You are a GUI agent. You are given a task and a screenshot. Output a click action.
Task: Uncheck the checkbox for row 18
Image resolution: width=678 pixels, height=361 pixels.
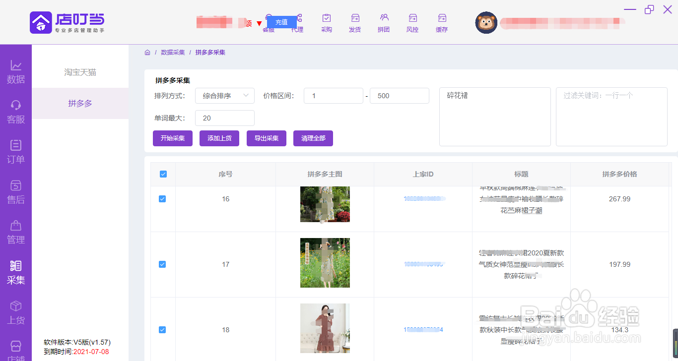[x=162, y=330]
